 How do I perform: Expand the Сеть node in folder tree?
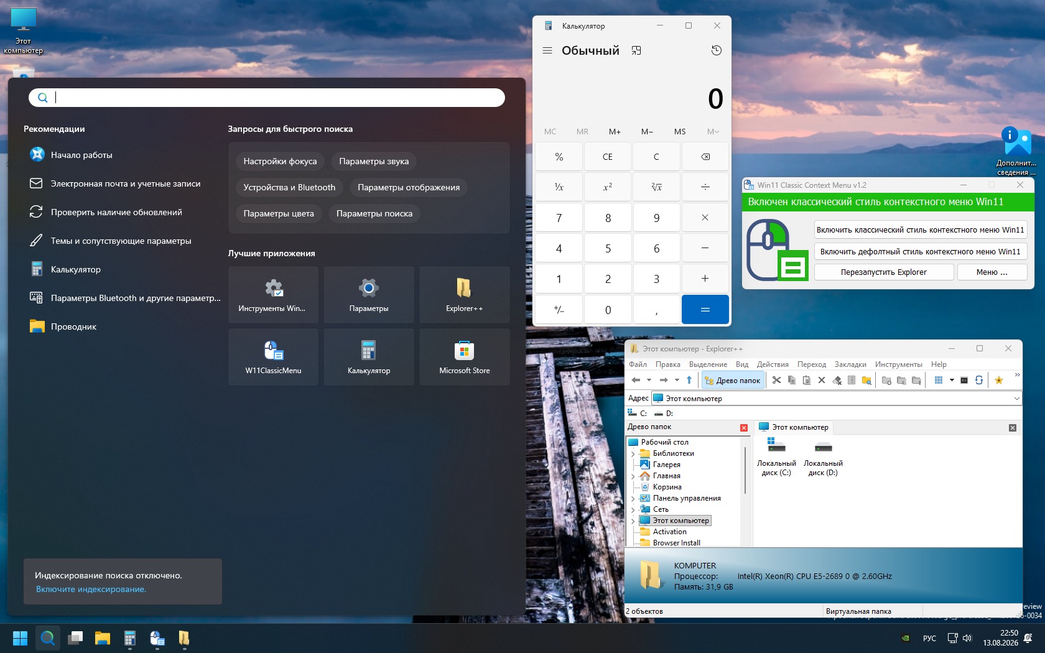[x=633, y=509]
